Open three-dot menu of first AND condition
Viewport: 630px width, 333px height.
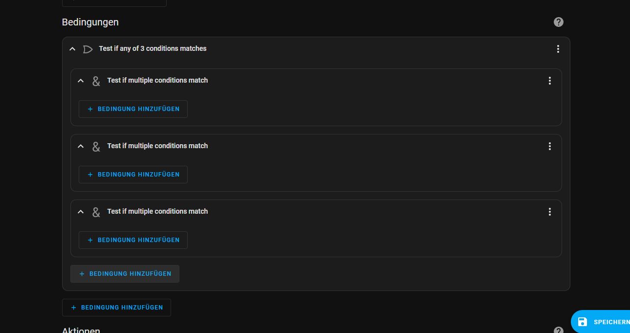tap(549, 81)
